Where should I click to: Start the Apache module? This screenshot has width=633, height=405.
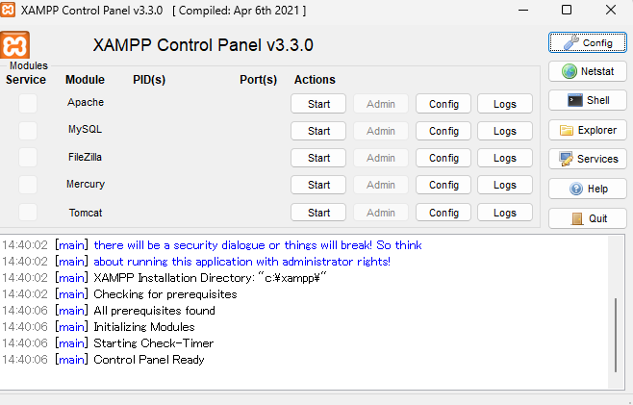tap(318, 104)
